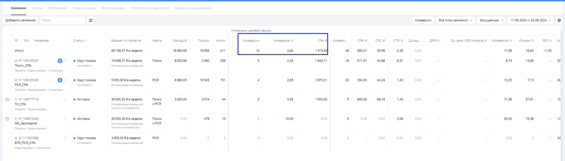
Task: Check the box for Поиск_CPA campaign
Action: click(x=7, y=61)
